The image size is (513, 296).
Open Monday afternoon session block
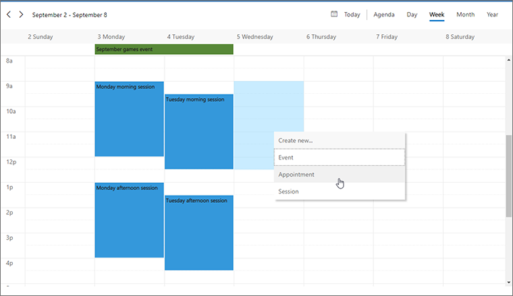coord(129,220)
